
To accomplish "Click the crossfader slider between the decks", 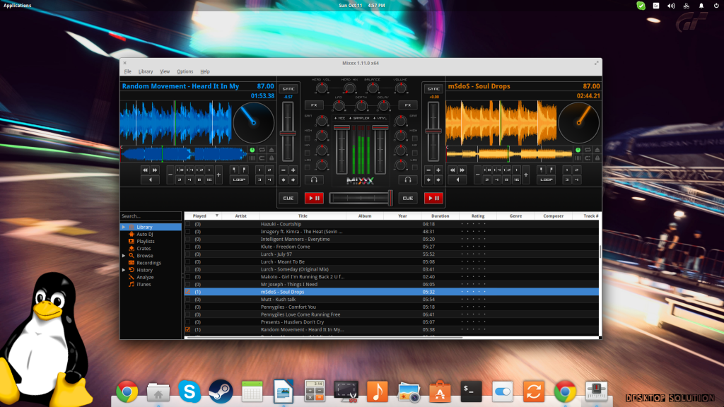I will pyautogui.click(x=361, y=198).
